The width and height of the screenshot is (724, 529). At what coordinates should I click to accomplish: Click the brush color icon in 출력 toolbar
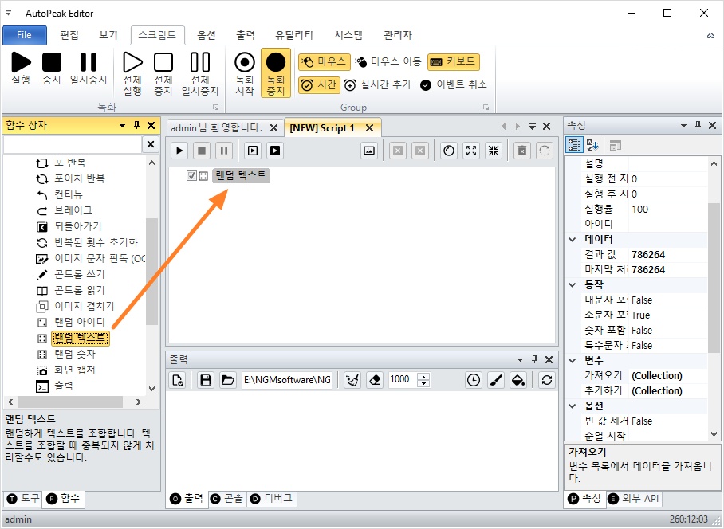(496, 380)
